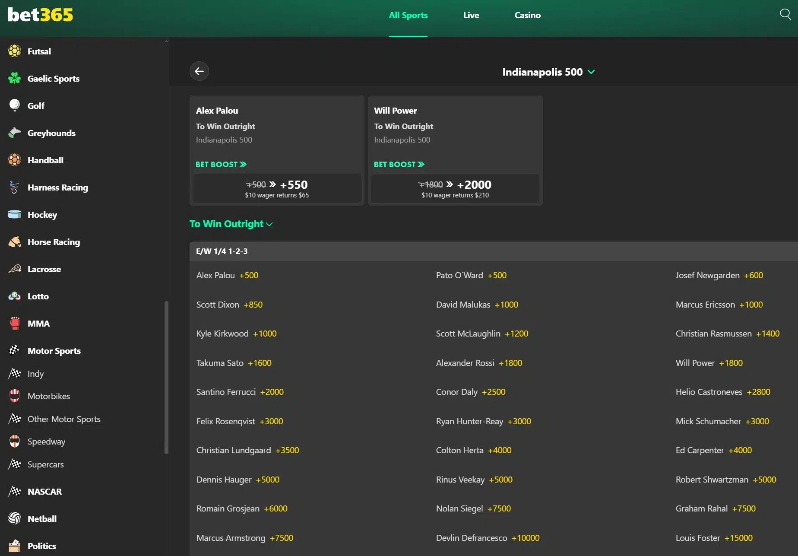The image size is (798, 556).
Task: Select Pato O'Ward at +500
Action: coord(471,275)
